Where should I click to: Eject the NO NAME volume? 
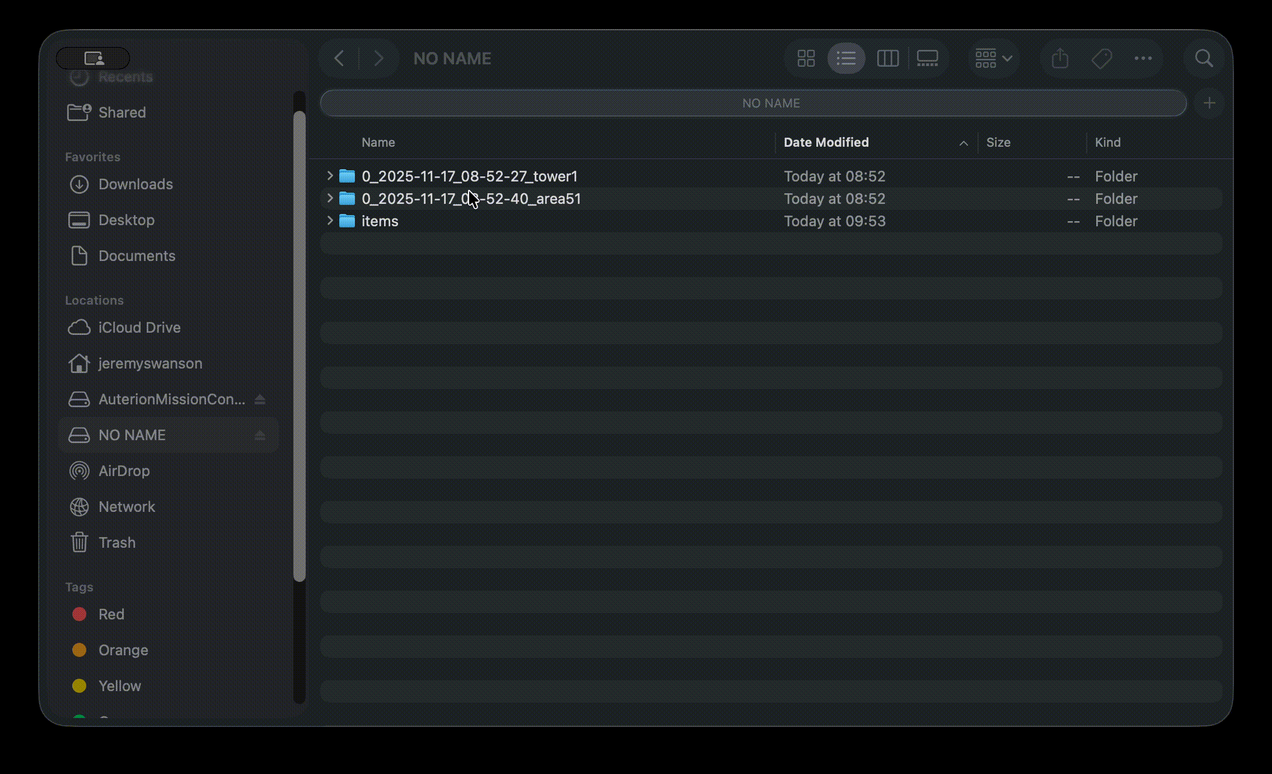[x=260, y=435]
